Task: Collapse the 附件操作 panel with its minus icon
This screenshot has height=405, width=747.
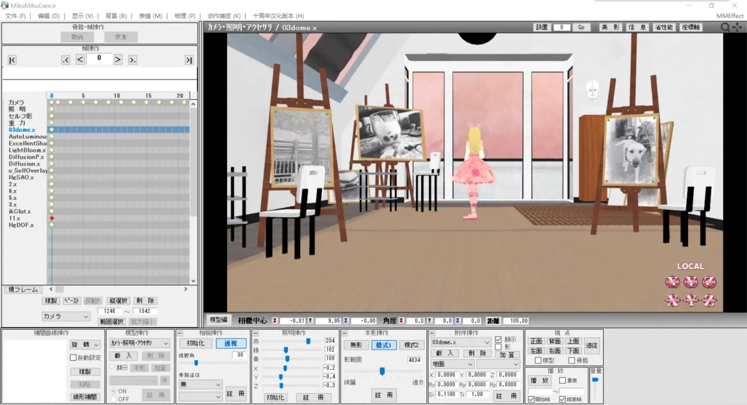Action: pyautogui.click(x=432, y=334)
